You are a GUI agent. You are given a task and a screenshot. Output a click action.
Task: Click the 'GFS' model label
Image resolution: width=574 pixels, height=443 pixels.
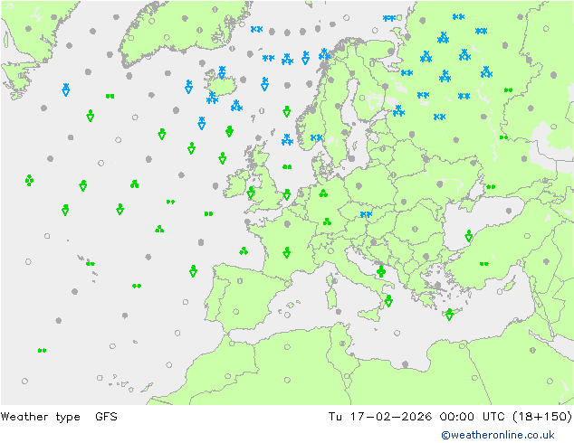[106, 416]
